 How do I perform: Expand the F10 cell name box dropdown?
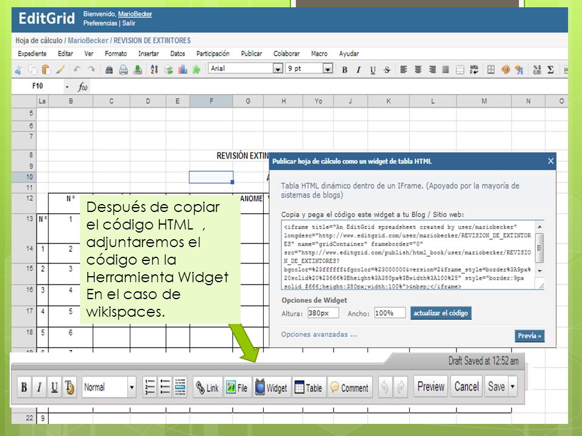[x=67, y=87]
